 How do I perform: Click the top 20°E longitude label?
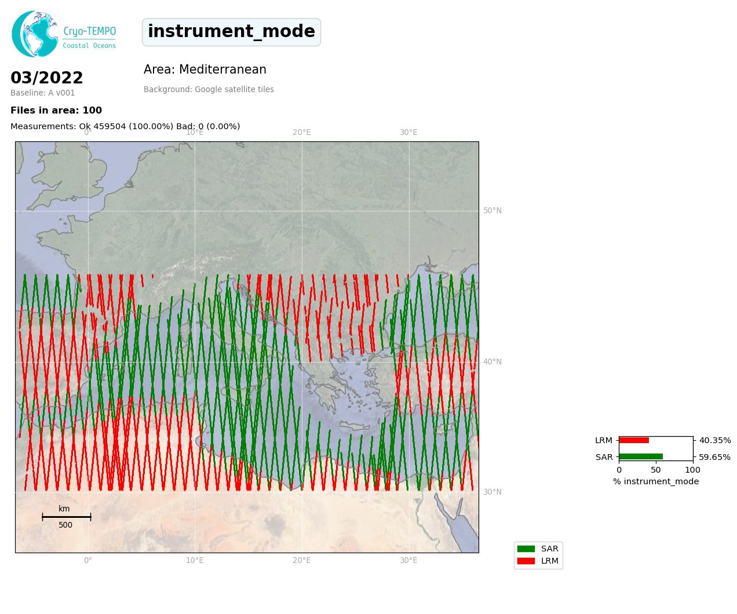[302, 133]
